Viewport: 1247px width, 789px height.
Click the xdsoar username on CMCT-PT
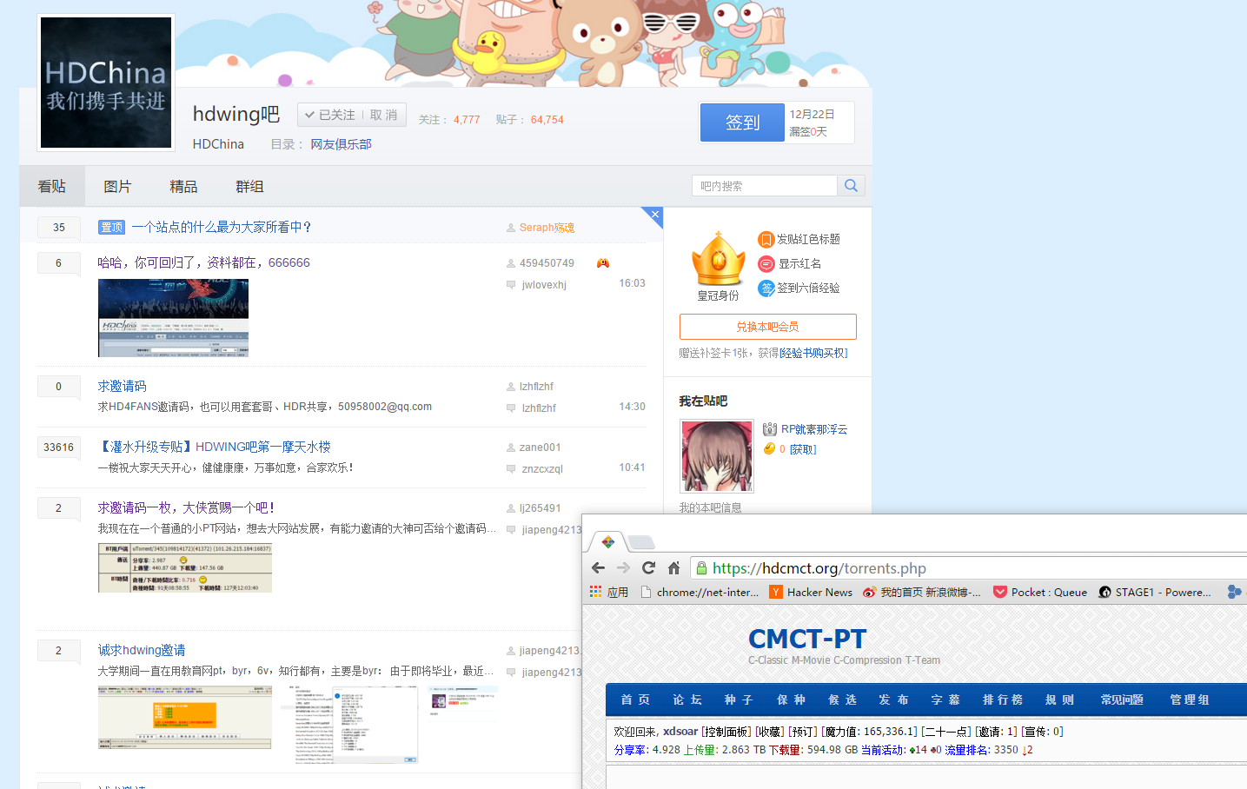pos(680,732)
